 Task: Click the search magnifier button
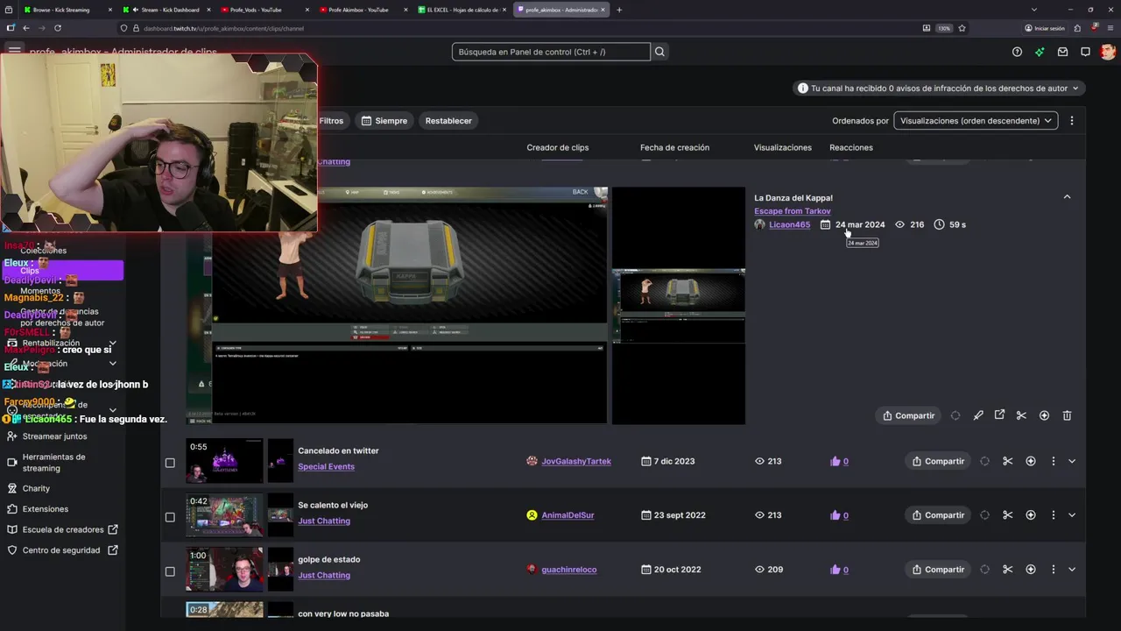tap(659, 52)
